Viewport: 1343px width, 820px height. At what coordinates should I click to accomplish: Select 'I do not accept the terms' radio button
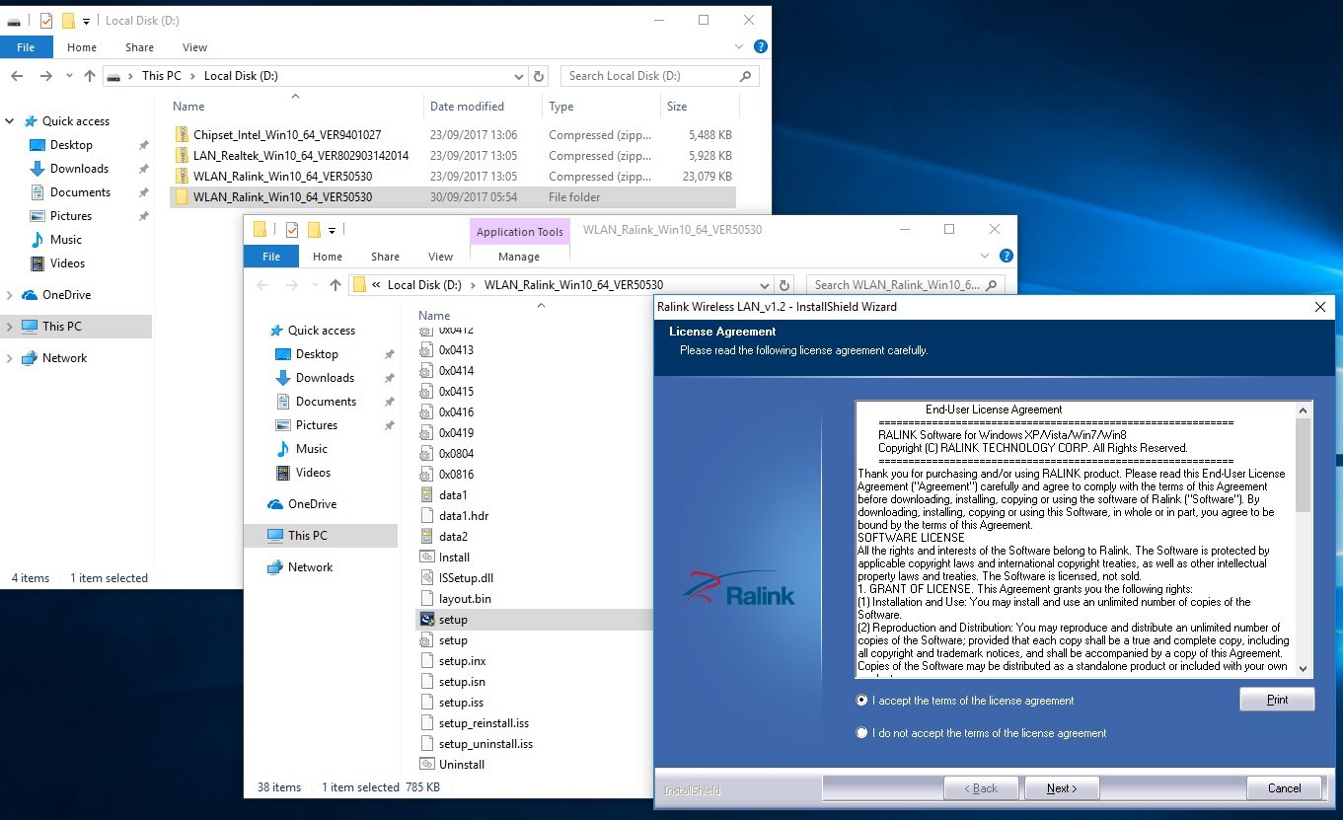pos(862,732)
